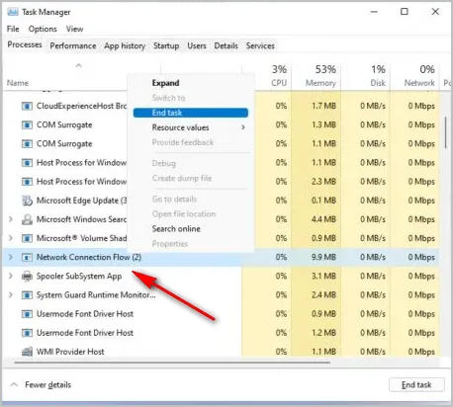The image size is (453, 407).
Task: Click Usermode Font Driver Host icon (1.2 MB row)
Action: click(x=27, y=333)
